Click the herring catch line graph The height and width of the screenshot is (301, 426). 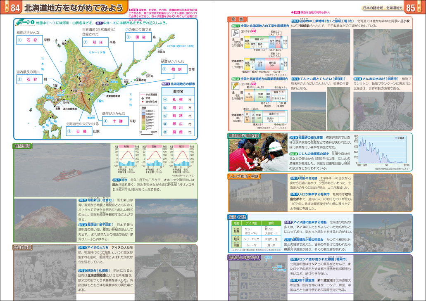pos(383,152)
